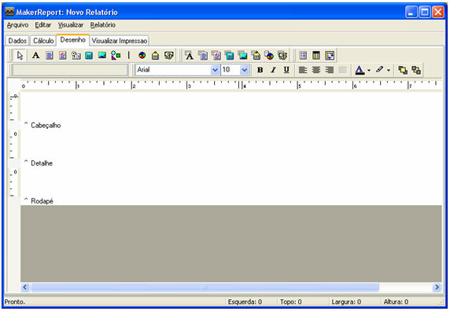Insert a Region component
The image size is (450, 311).
tap(303, 55)
